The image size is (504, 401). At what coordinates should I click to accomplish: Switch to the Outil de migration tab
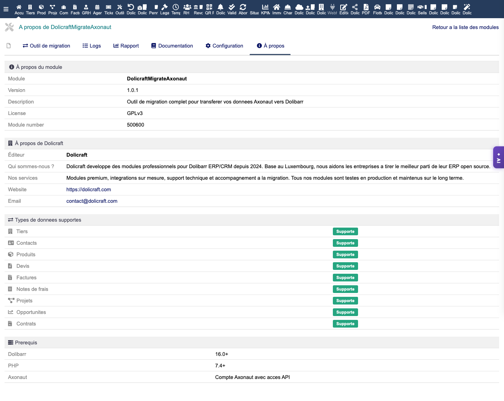[x=47, y=46]
